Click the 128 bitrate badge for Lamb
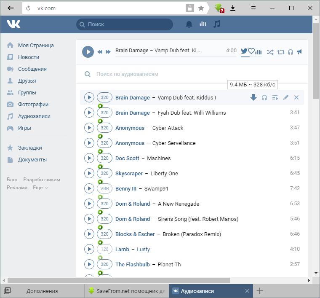 pos(104,249)
